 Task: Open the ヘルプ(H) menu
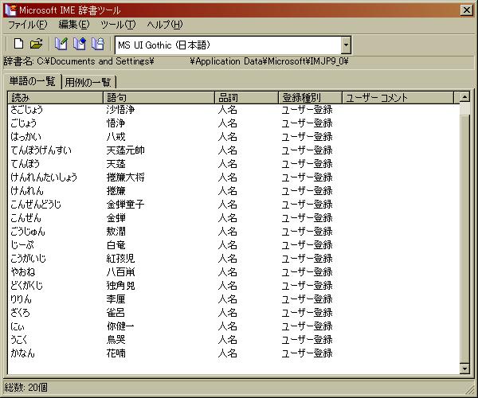165,25
